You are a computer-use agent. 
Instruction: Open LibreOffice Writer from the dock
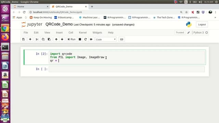pos(5,66)
